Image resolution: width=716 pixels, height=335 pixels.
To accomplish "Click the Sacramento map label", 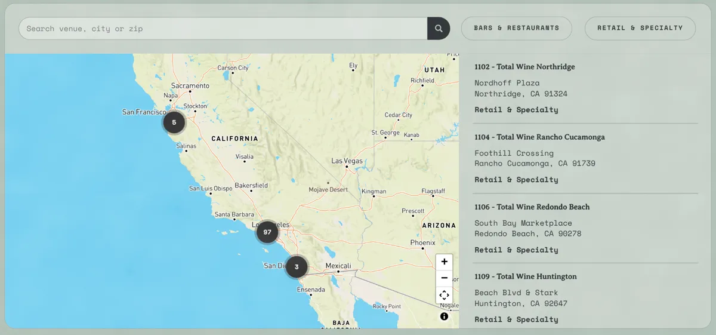I will [190, 86].
